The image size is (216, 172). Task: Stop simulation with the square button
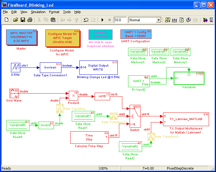coord(110,20)
